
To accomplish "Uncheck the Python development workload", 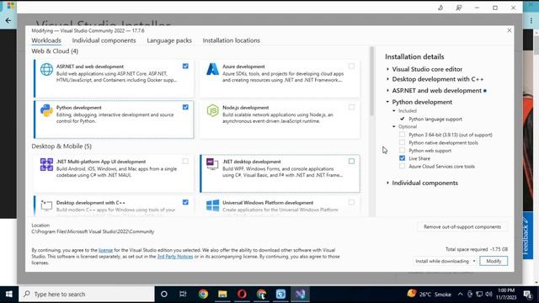I will 185,107.
